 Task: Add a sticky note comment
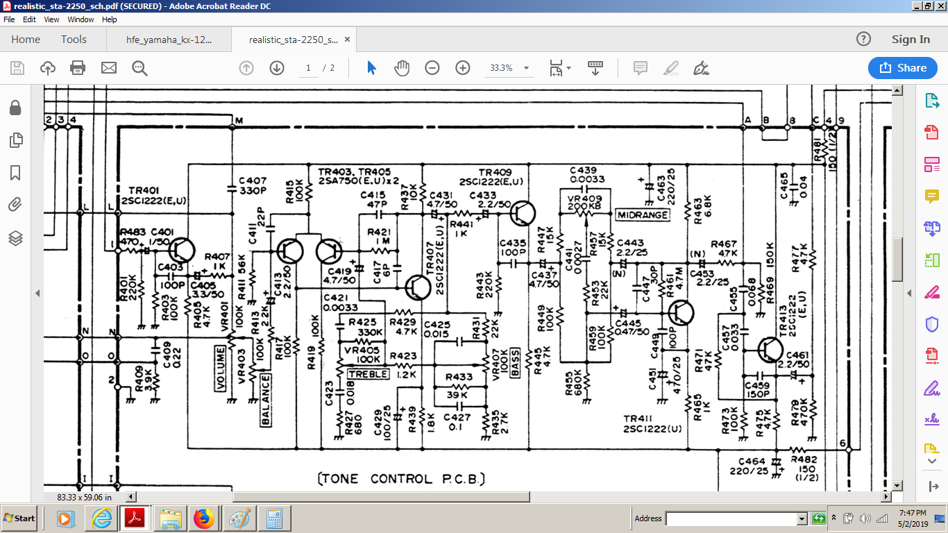tap(641, 68)
